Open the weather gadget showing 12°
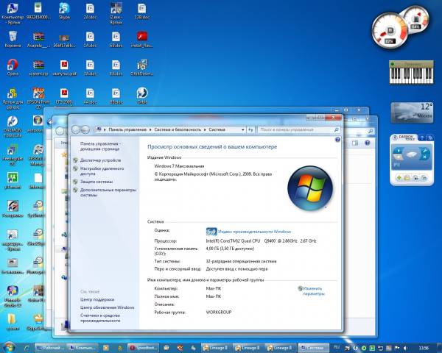 412,113
